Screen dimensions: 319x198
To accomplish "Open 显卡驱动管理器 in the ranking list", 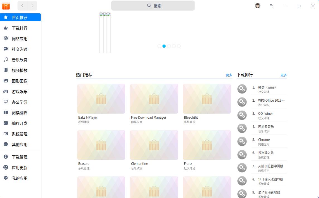I will pyautogui.click(x=269, y=192).
